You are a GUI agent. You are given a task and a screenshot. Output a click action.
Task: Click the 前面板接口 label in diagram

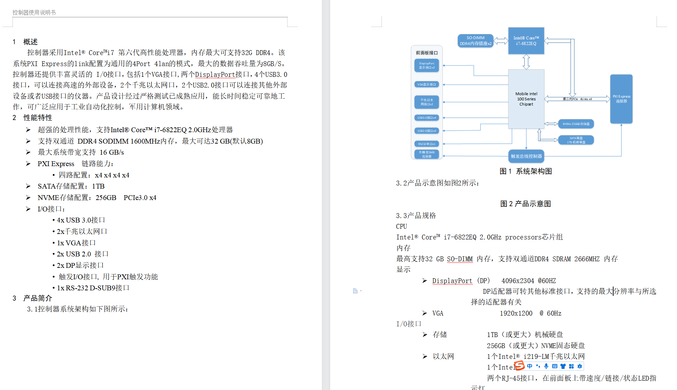point(427,53)
